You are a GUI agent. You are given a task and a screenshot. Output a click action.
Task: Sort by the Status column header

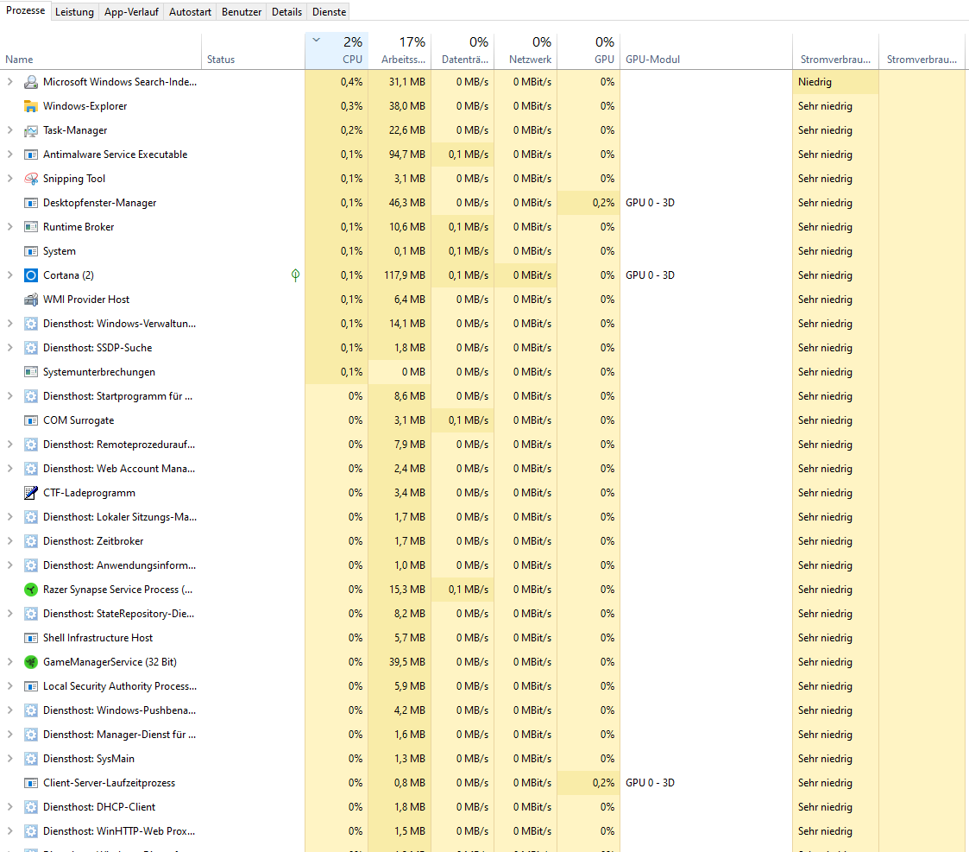pyautogui.click(x=254, y=51)
